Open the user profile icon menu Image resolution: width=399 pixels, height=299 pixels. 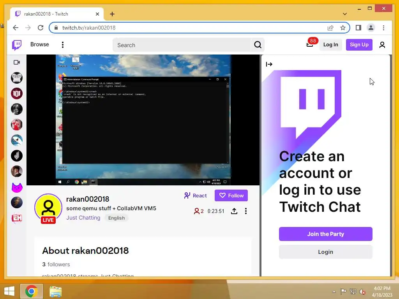coord(382,45)
